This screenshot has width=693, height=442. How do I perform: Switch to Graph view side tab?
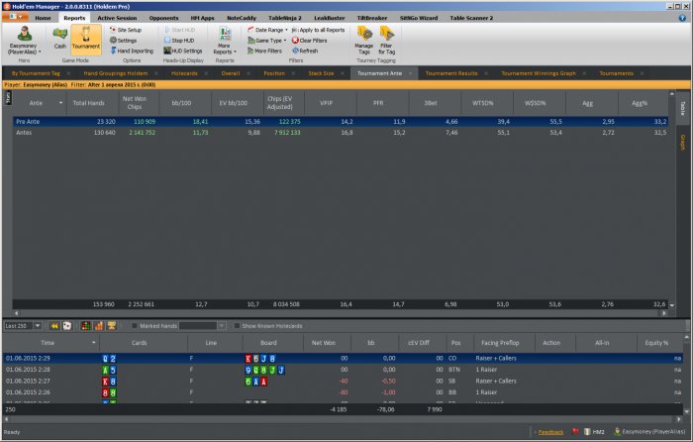point(683,143)
